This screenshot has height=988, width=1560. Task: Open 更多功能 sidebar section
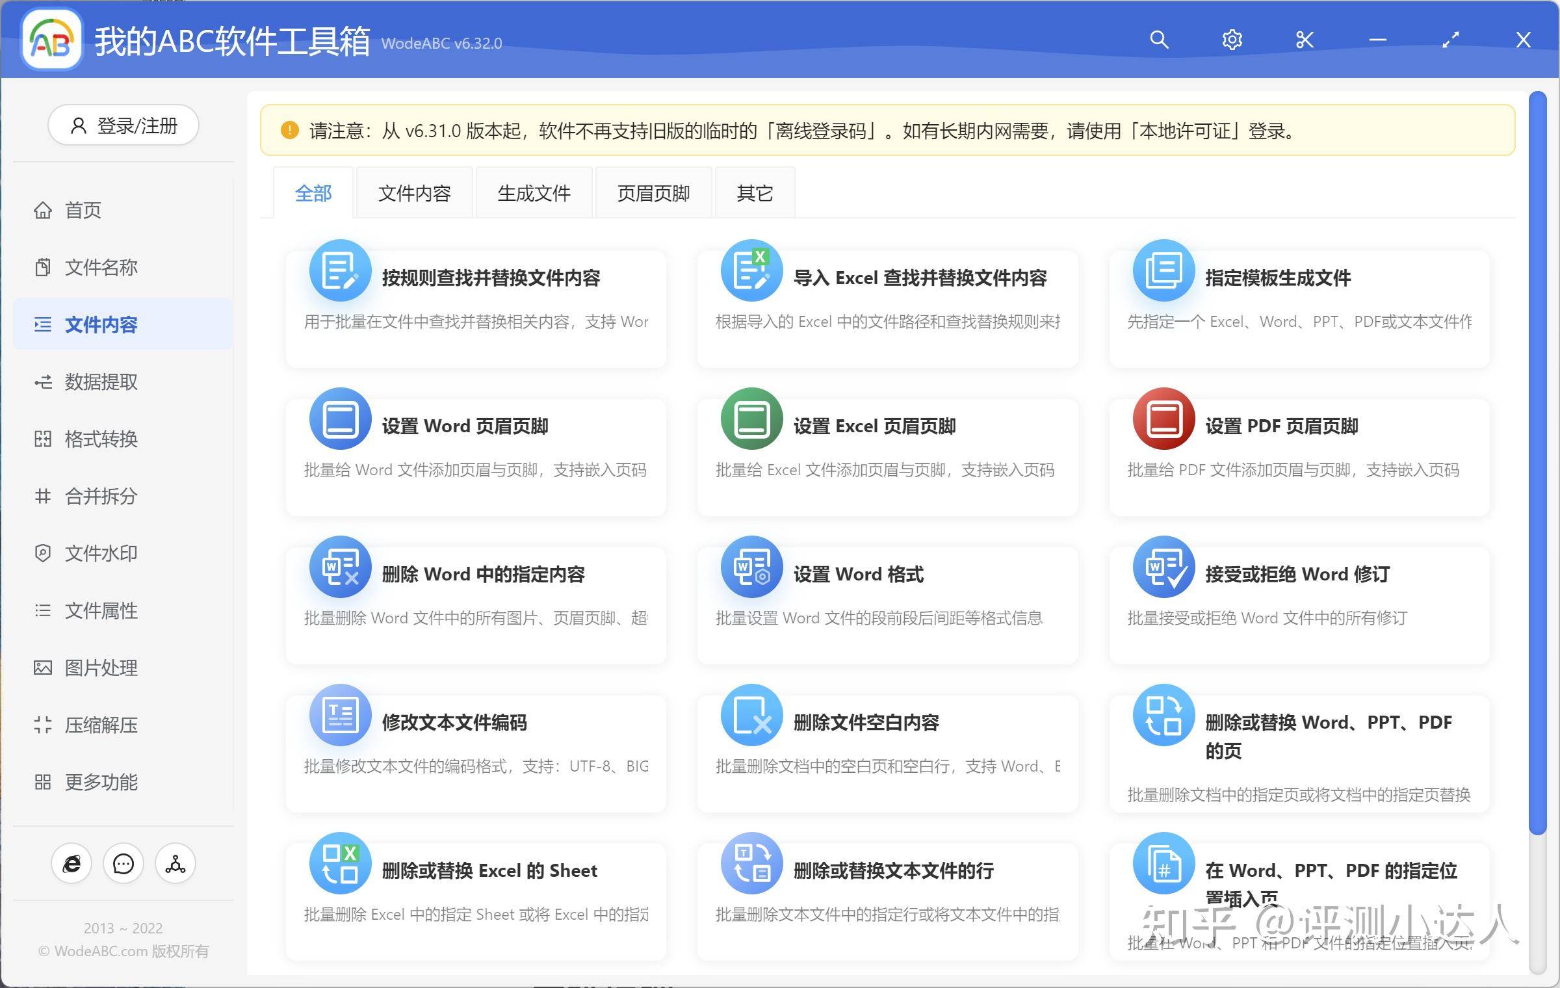tap(123, 782)
